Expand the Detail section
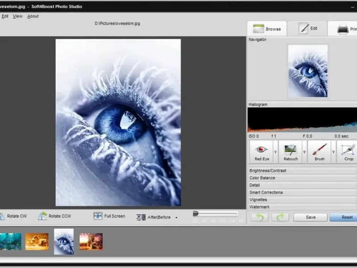The height and width of the screenshot is (268, 357). (x=302, y=185)
